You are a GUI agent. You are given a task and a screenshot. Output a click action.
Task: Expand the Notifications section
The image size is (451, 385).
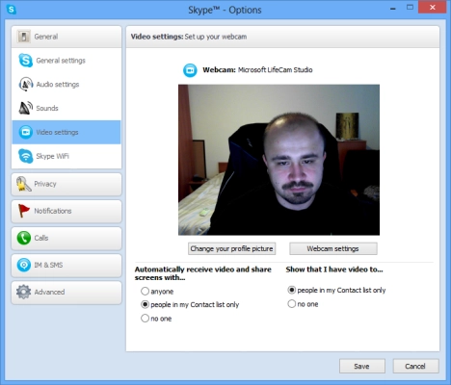pos(66,211)
